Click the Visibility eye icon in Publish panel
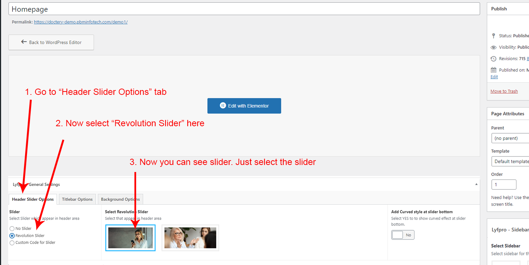 click(x=494, y=47)
